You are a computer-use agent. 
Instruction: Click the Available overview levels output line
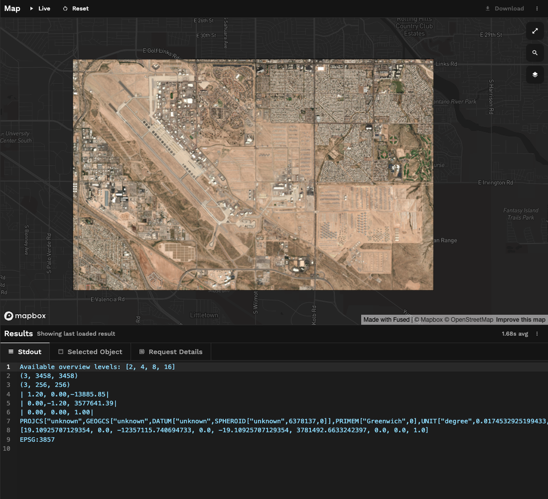point(97,367)
